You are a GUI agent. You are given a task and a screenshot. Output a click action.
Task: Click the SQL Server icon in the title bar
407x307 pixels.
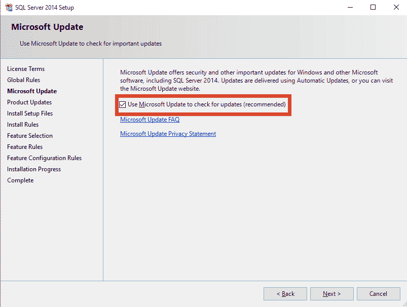pyautogui.click(x=8, y=7)
